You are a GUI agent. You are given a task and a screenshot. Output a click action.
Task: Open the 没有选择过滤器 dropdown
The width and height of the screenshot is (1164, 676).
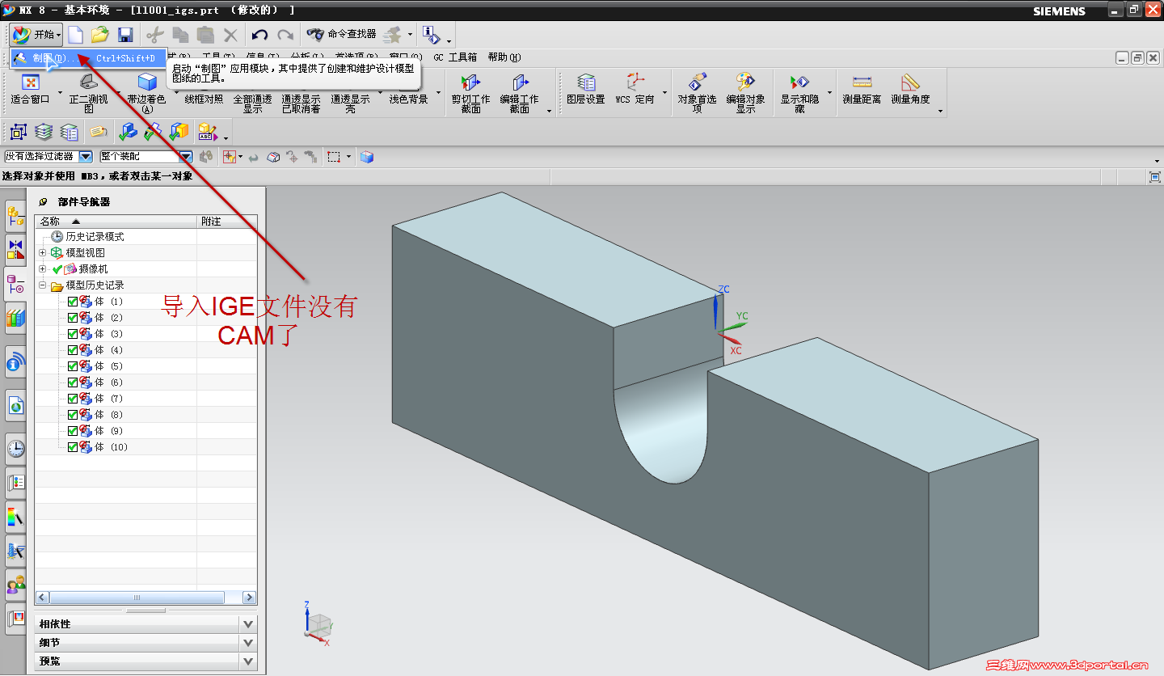coord(85,156)
